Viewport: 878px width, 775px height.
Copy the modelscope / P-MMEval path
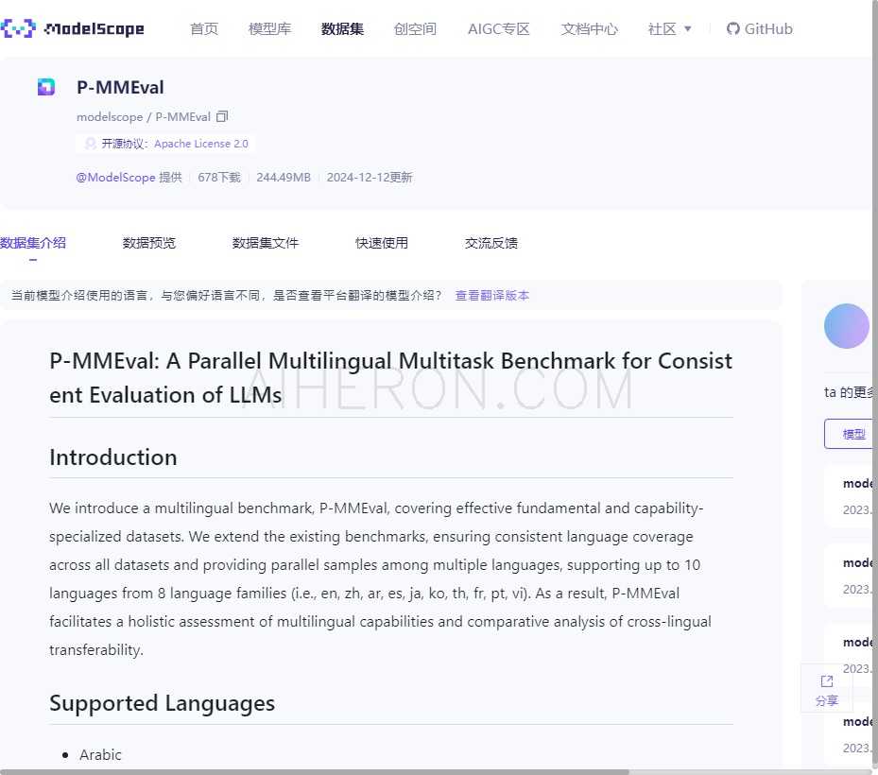click(x=222, y=116)
